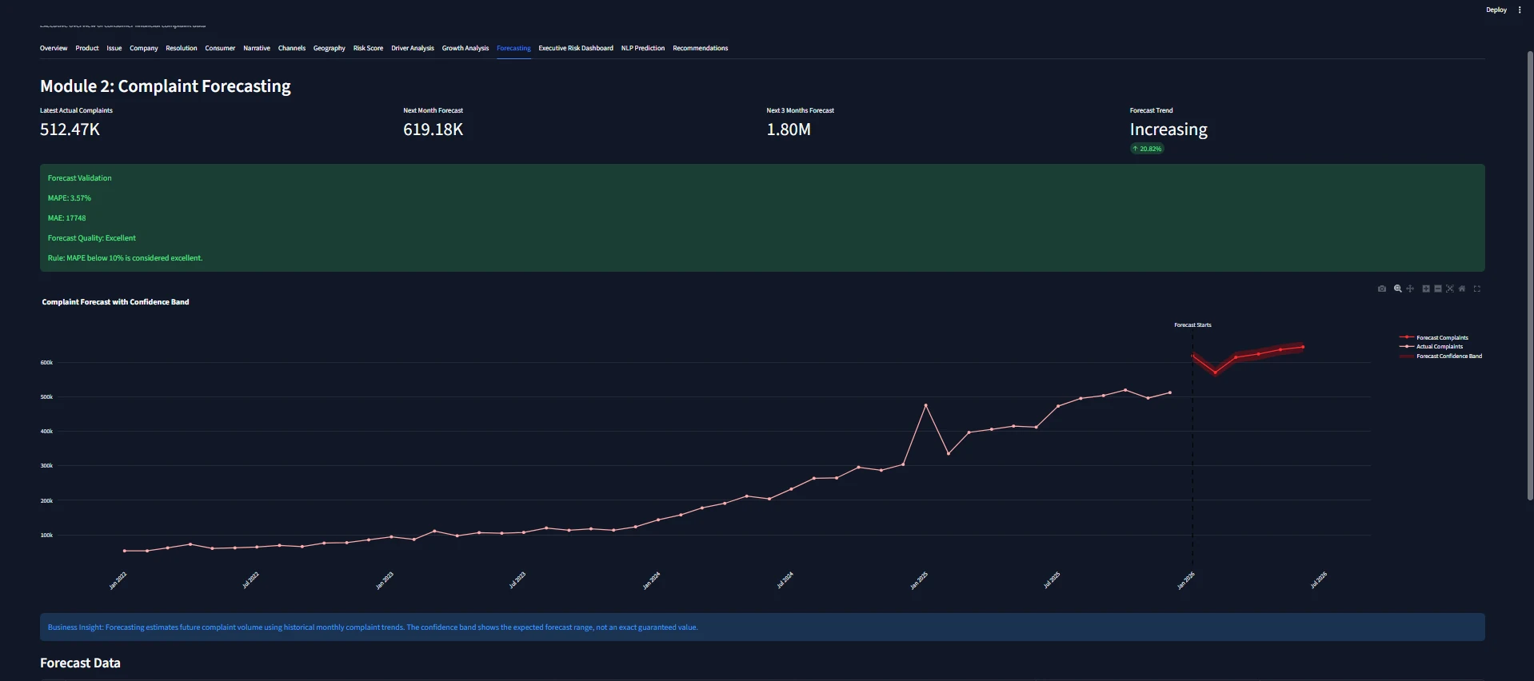Switch to the Recommendations tab
This screenshot has width=1534, height=681.
click(701, 48)
